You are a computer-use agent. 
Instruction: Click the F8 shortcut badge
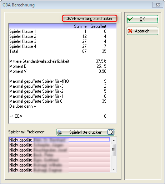coord(111,132)
